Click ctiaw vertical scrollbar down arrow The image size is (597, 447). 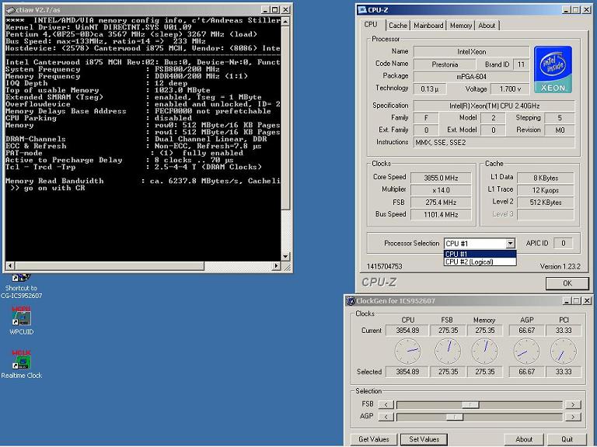pos(285,257)
